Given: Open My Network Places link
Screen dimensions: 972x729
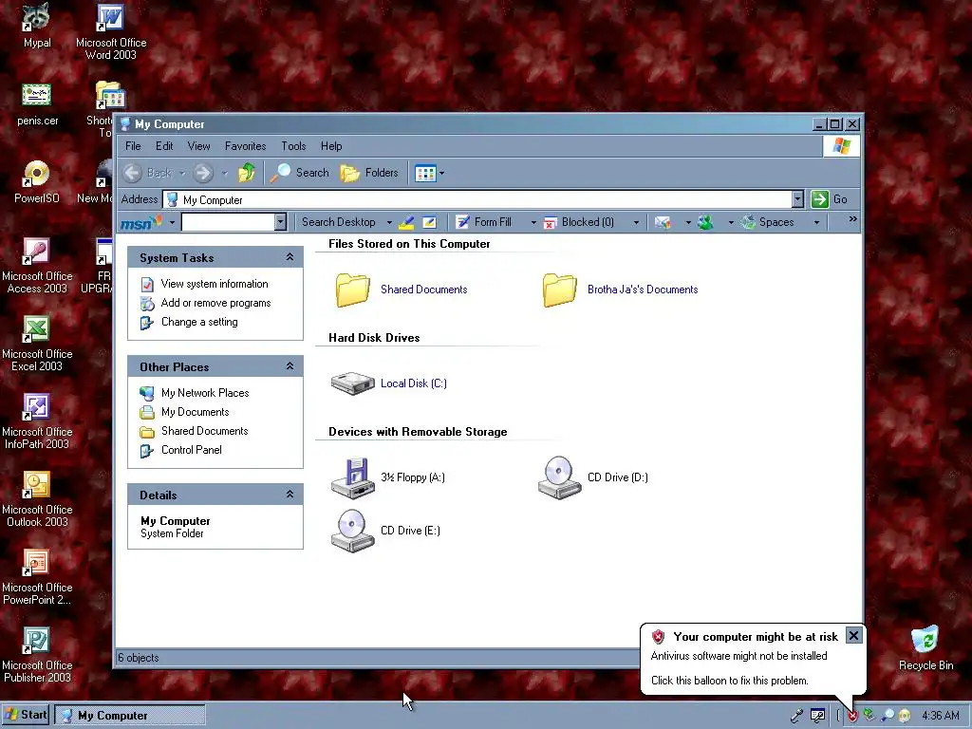Looking at the screenshot, I should [x=205, y=393].
